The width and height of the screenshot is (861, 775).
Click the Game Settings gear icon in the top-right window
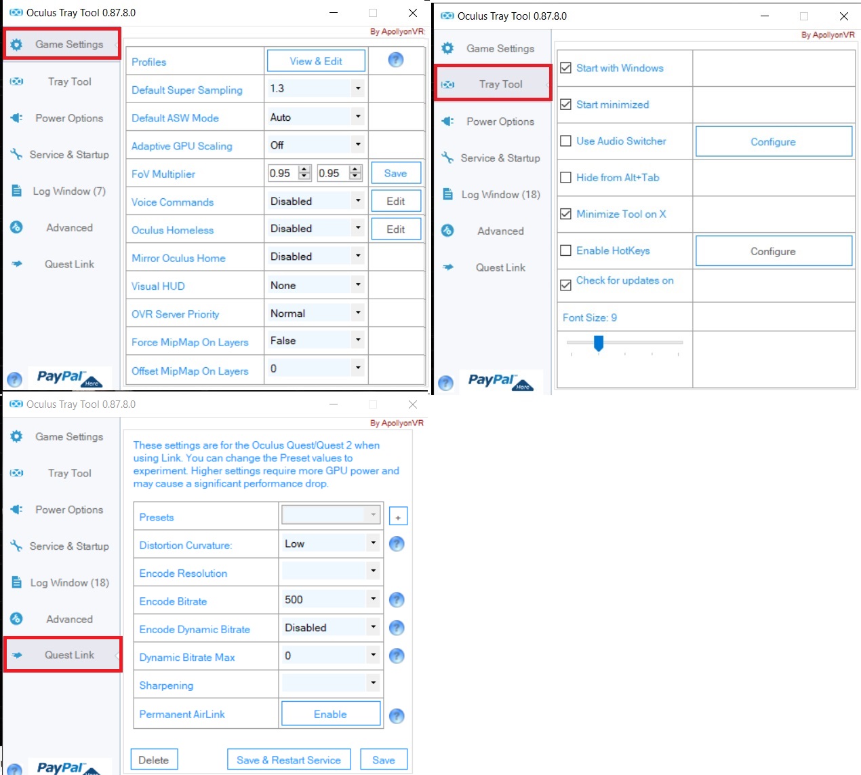447,48
